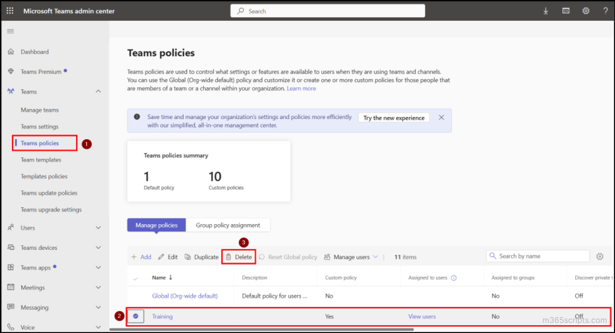Viewport: 615px width, 333px height.
Task: Open the settings gear in top bar
Action: (586, 11)
